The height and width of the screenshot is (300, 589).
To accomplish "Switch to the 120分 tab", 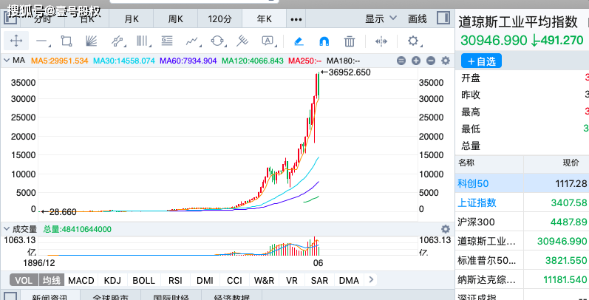I will (219, 19).
